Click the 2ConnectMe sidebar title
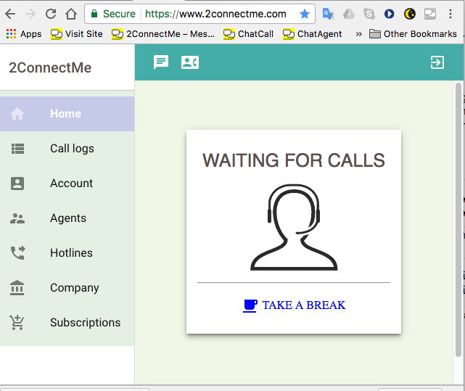This screenshot has width=465, height=391. point(50,67)
